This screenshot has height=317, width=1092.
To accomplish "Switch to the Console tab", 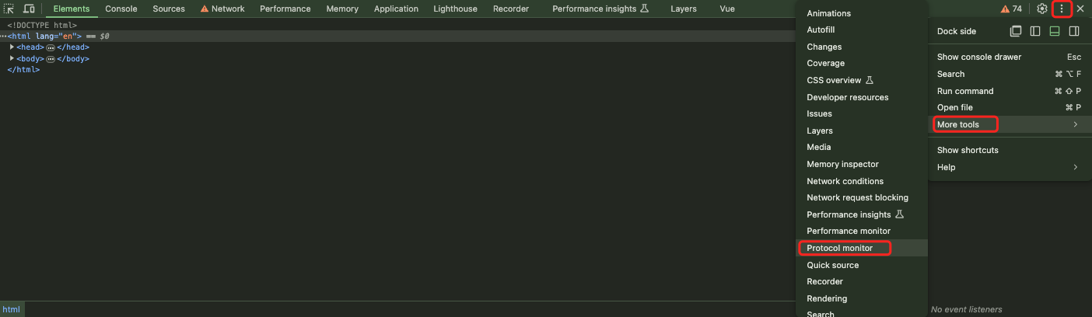I will pos(121,9).
